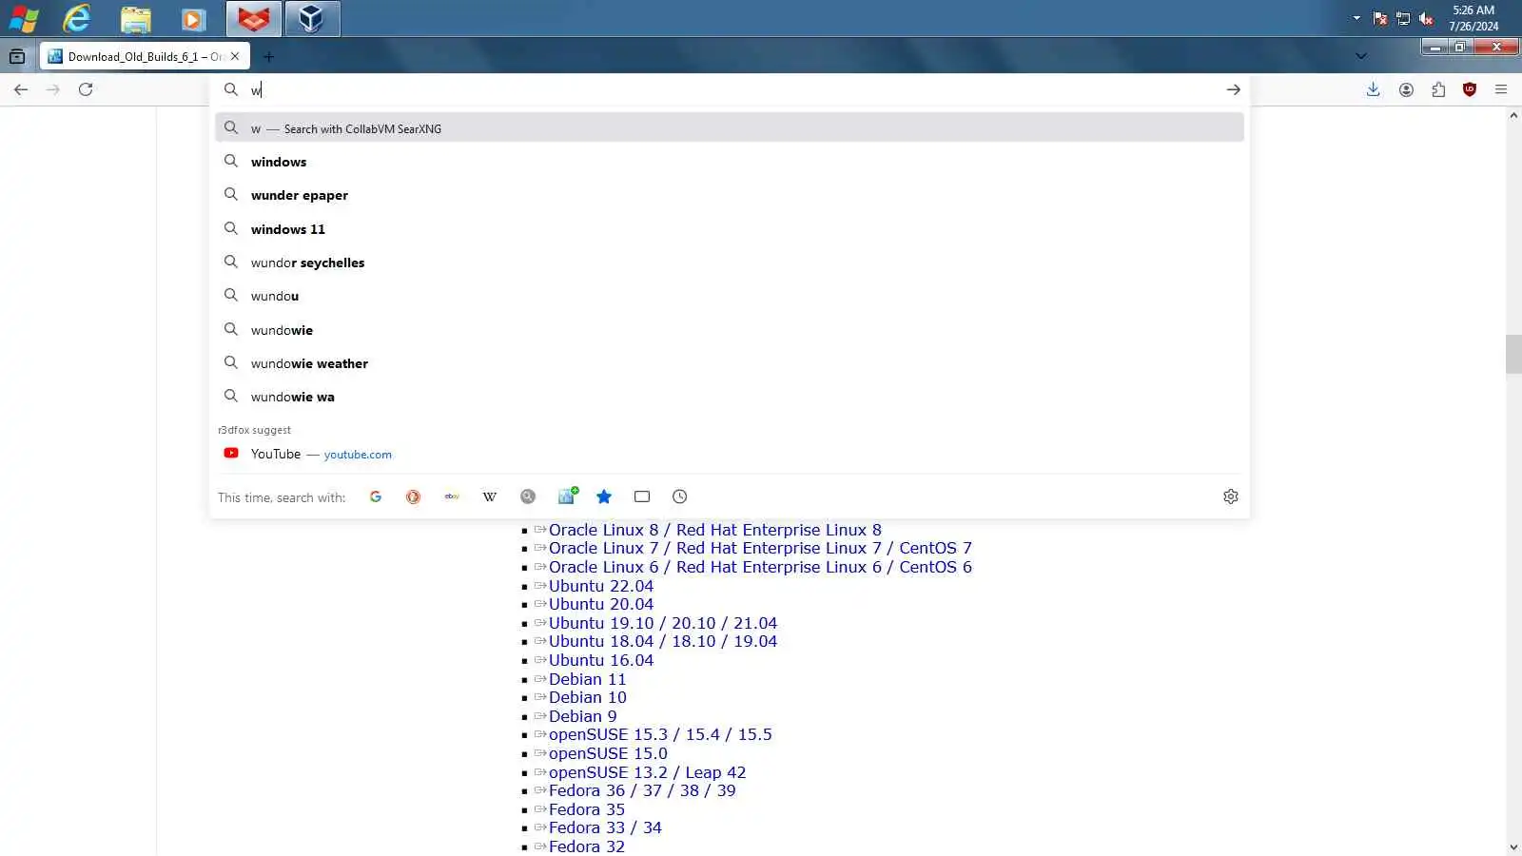
Task: Open Windows Explorer from the taskbar
Action: pyautogui.click(x=135, y=18)
